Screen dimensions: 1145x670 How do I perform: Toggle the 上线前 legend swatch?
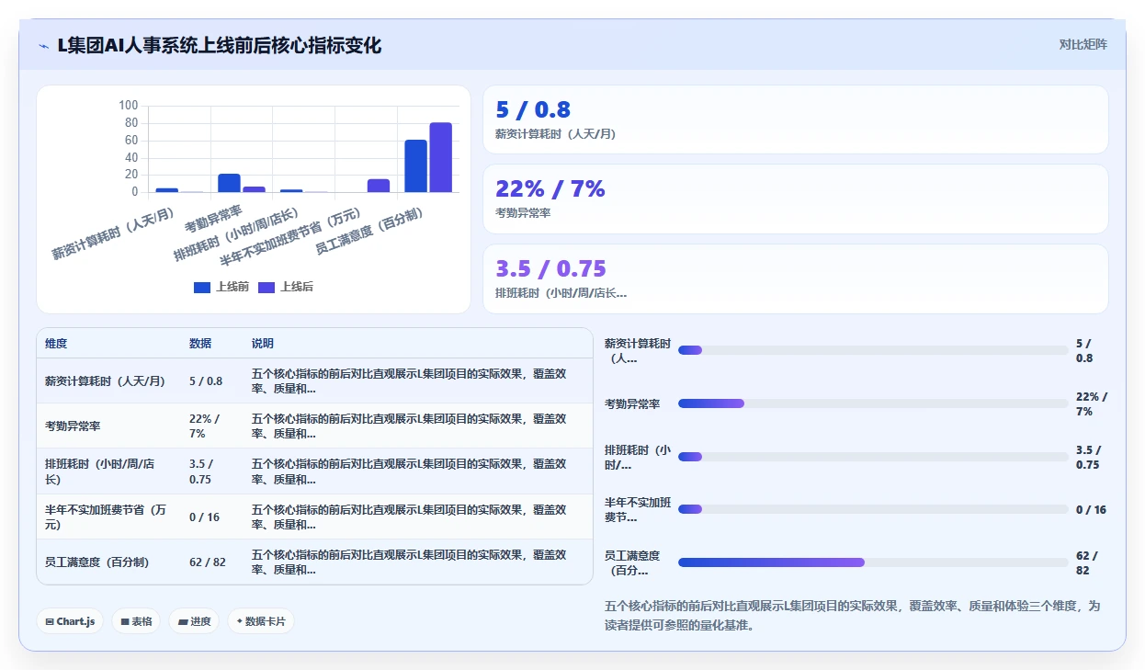tap(202, 288)
